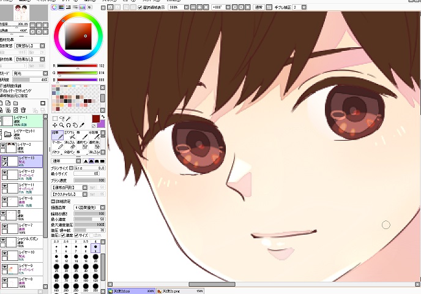Choose the マーカー marker tool
The height and width of the screenshot is (294, 421).
tap(58, 145)
